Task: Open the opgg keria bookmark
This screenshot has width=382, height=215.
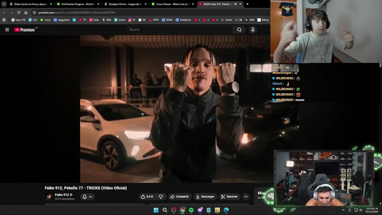Action: pos(61,20)
